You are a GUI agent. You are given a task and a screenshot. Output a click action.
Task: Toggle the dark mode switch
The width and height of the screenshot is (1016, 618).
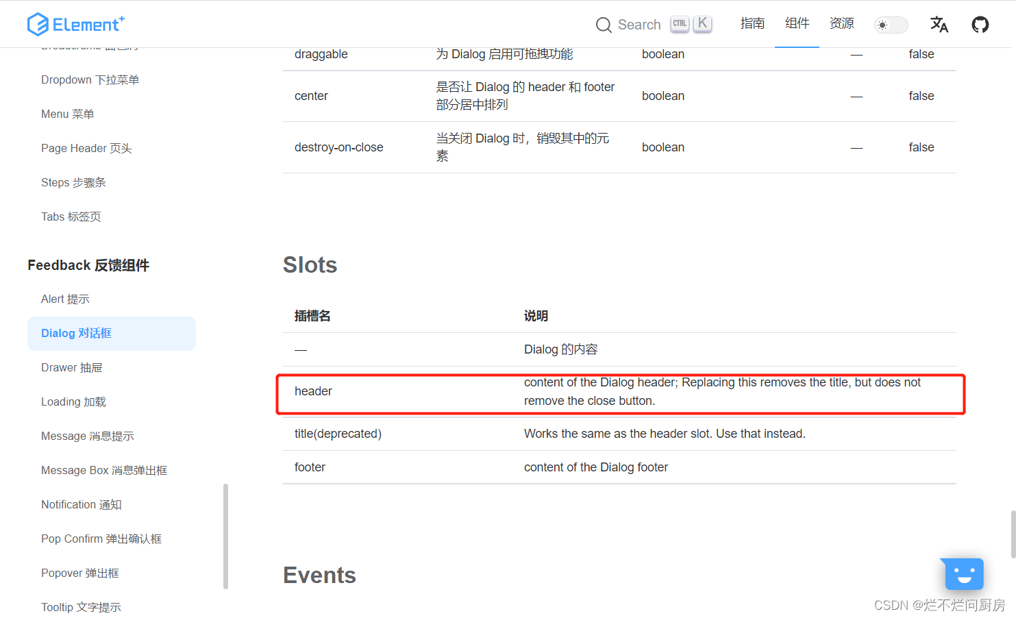click(x=890, y=24)
